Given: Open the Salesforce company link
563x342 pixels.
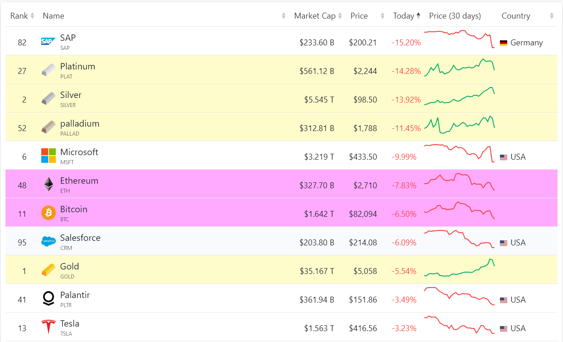Looking at the screenshot, I should [x=80, y=238].
